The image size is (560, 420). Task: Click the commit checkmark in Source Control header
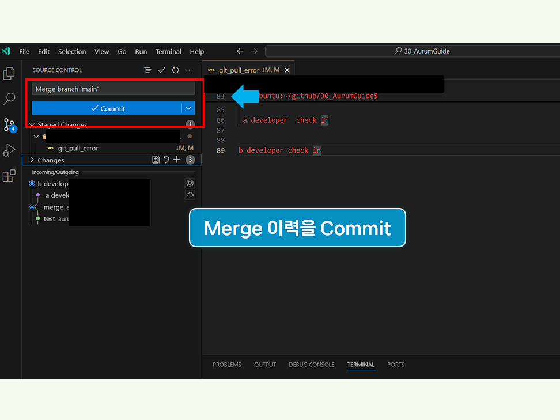[x=161, y=70]
